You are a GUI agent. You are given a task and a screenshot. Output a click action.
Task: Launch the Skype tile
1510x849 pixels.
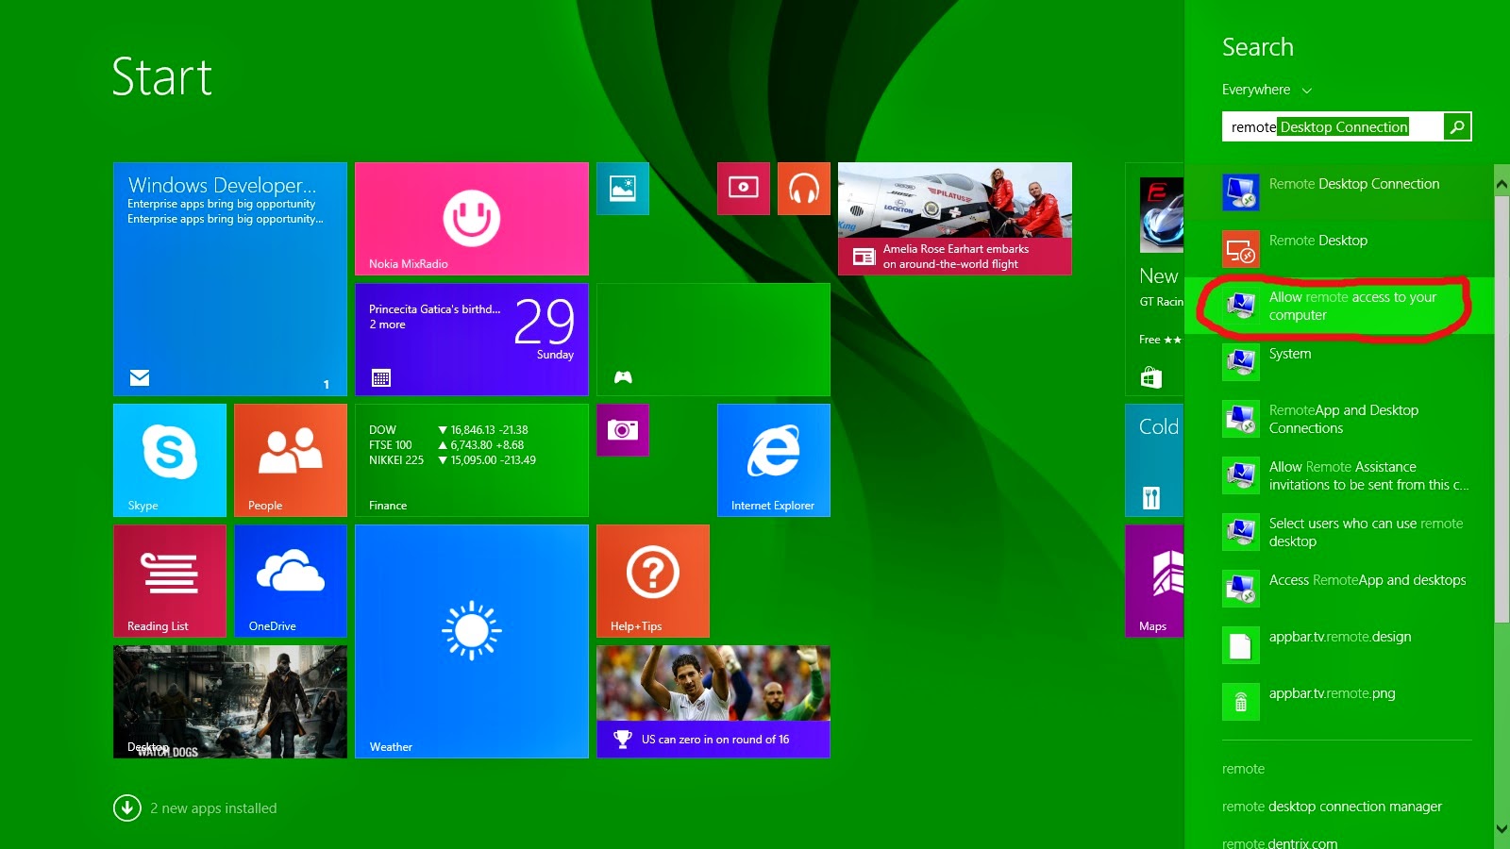[x=170, y=460]
